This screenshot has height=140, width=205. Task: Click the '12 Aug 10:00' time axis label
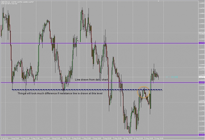[158, 138]
